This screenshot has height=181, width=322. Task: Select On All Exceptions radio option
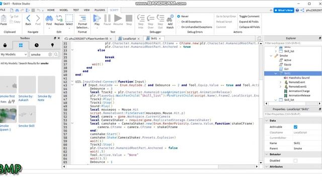pos(179,22)
